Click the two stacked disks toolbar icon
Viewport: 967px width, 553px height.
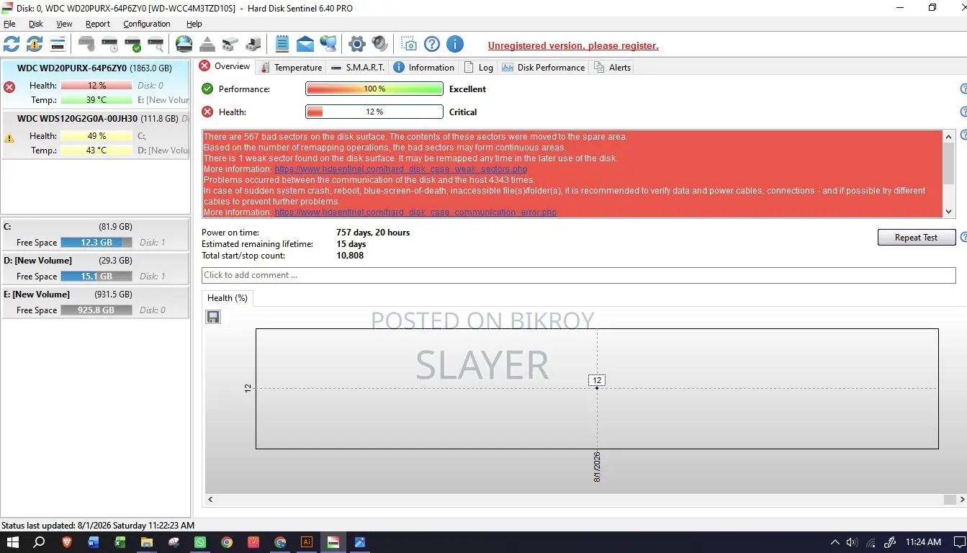click(230, 45)
